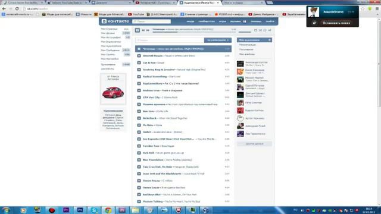This screenshot has height=214, width=381.
Task: Click the rightmost player bar icon
Action: pyautogui.click(x=270, y=30)
